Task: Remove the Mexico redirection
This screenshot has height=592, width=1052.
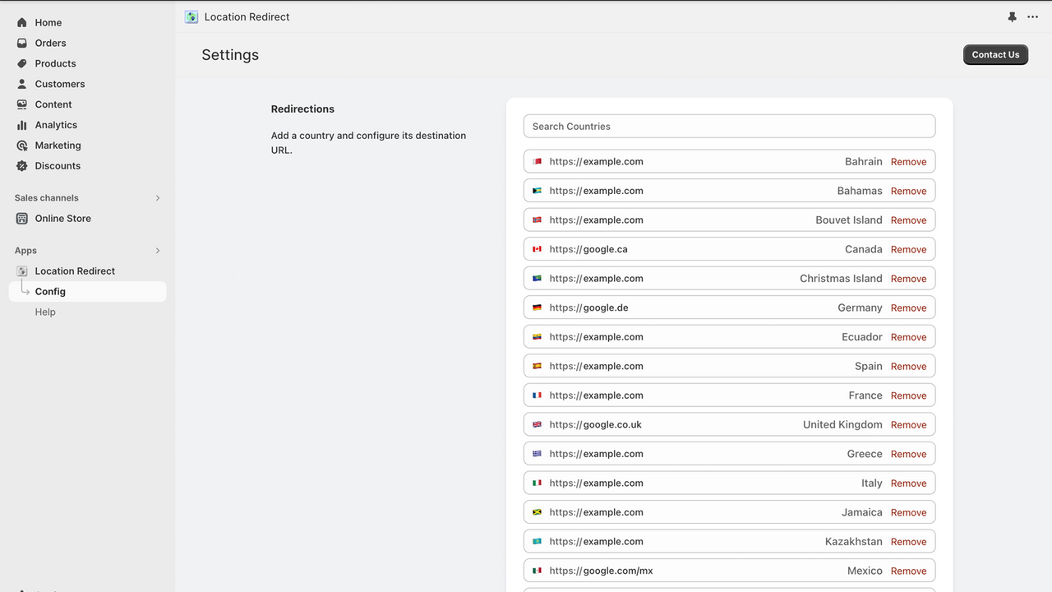Action: (x=908, y=571)
